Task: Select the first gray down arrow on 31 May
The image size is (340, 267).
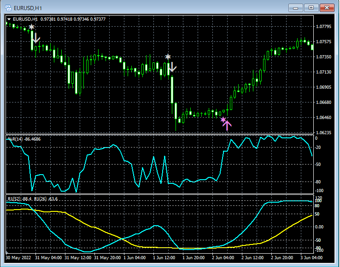Action: 35,38
